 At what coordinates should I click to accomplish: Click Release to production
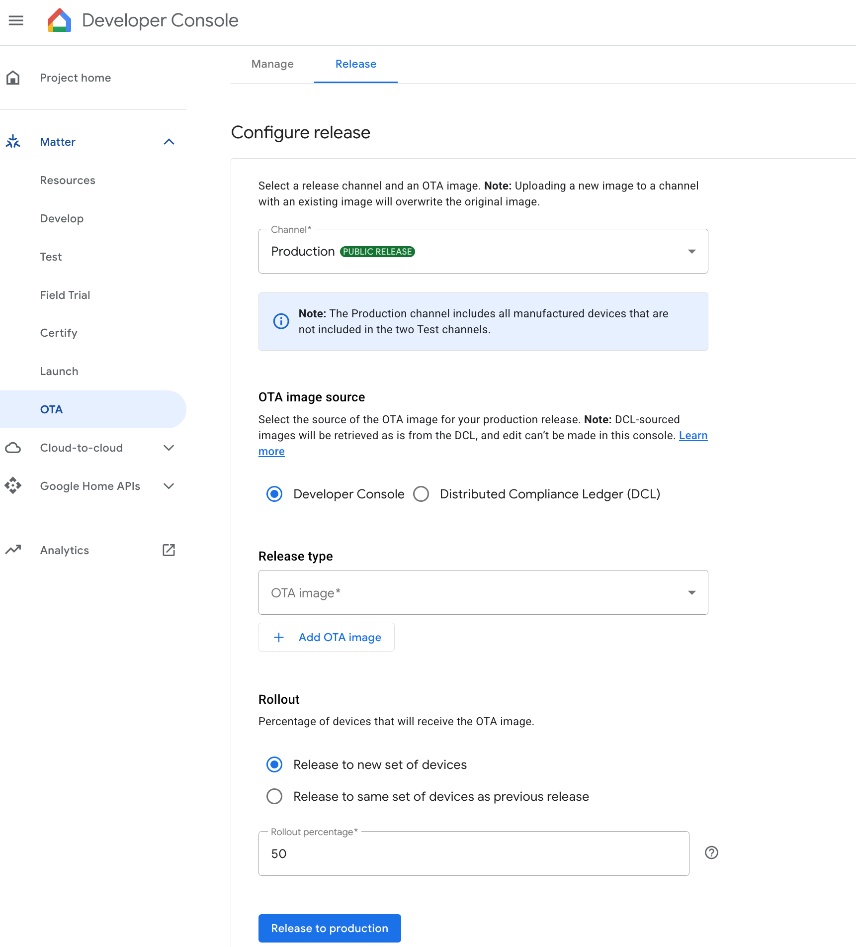(x=329, y=928)
